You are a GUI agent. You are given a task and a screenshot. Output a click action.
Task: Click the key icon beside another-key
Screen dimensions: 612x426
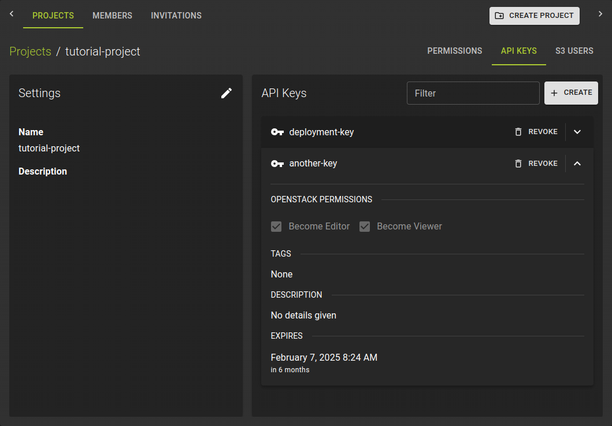coord(277,164)
